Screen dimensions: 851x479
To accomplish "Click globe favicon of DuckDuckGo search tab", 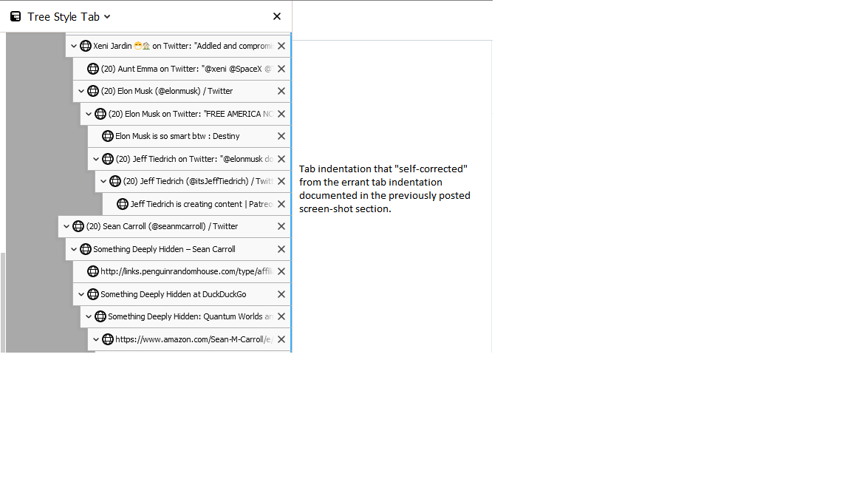I will coord(93,294).
